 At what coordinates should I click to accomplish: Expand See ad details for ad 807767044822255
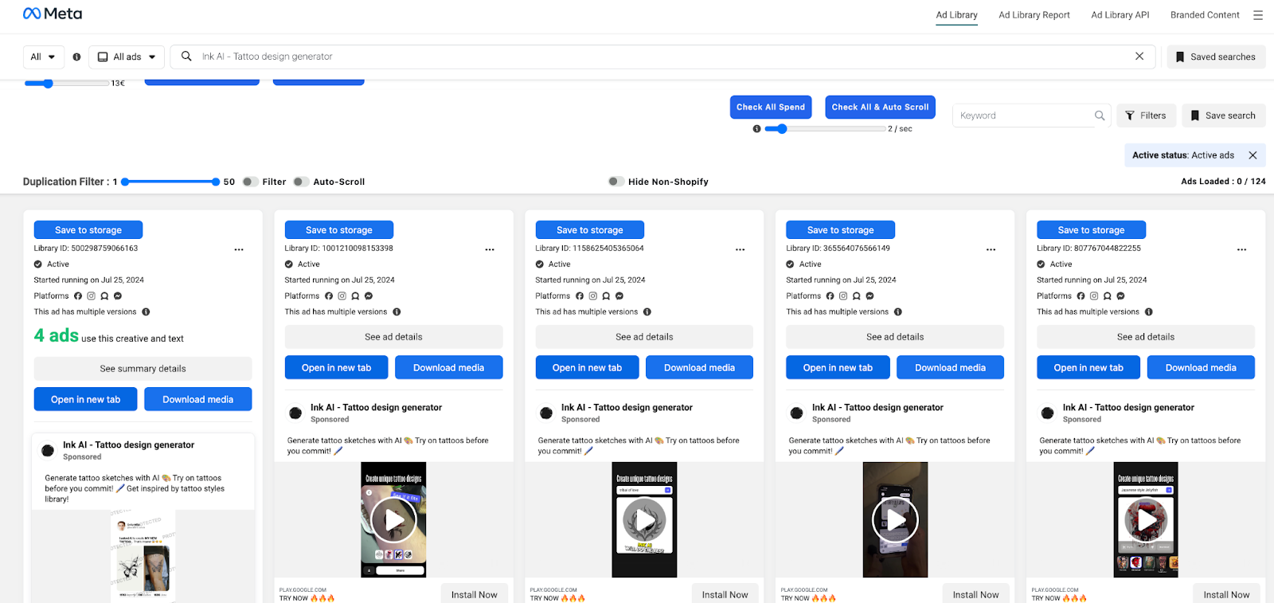click(x=1146, y=337)
